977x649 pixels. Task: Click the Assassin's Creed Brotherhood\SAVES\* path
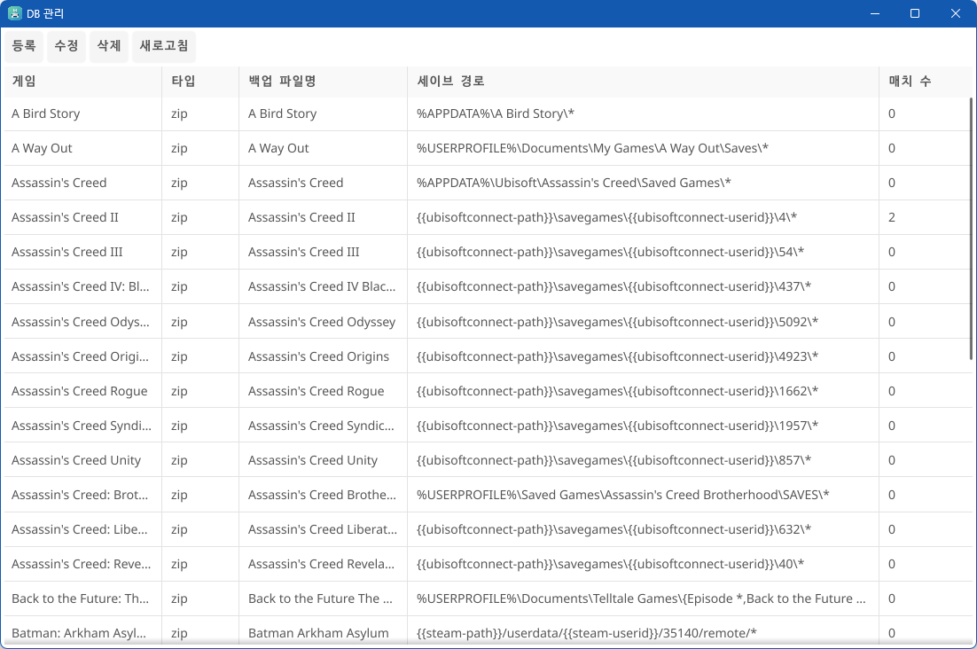[623, 495]
